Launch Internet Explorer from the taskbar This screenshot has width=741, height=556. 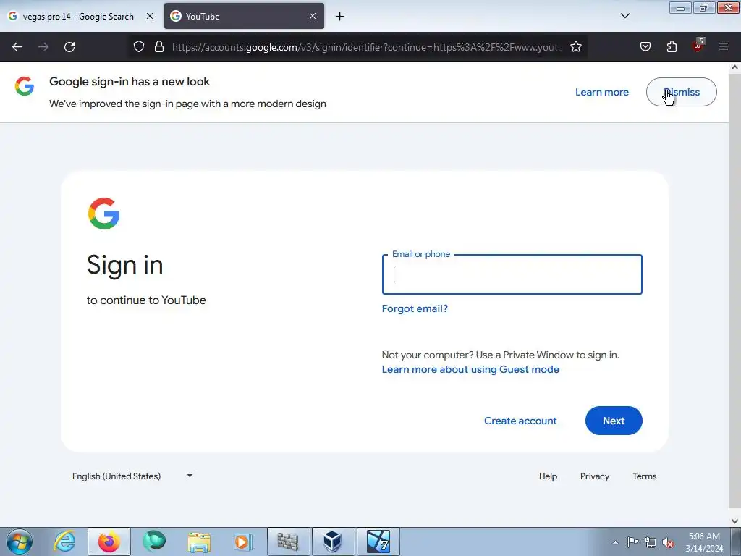pos(64,542)
